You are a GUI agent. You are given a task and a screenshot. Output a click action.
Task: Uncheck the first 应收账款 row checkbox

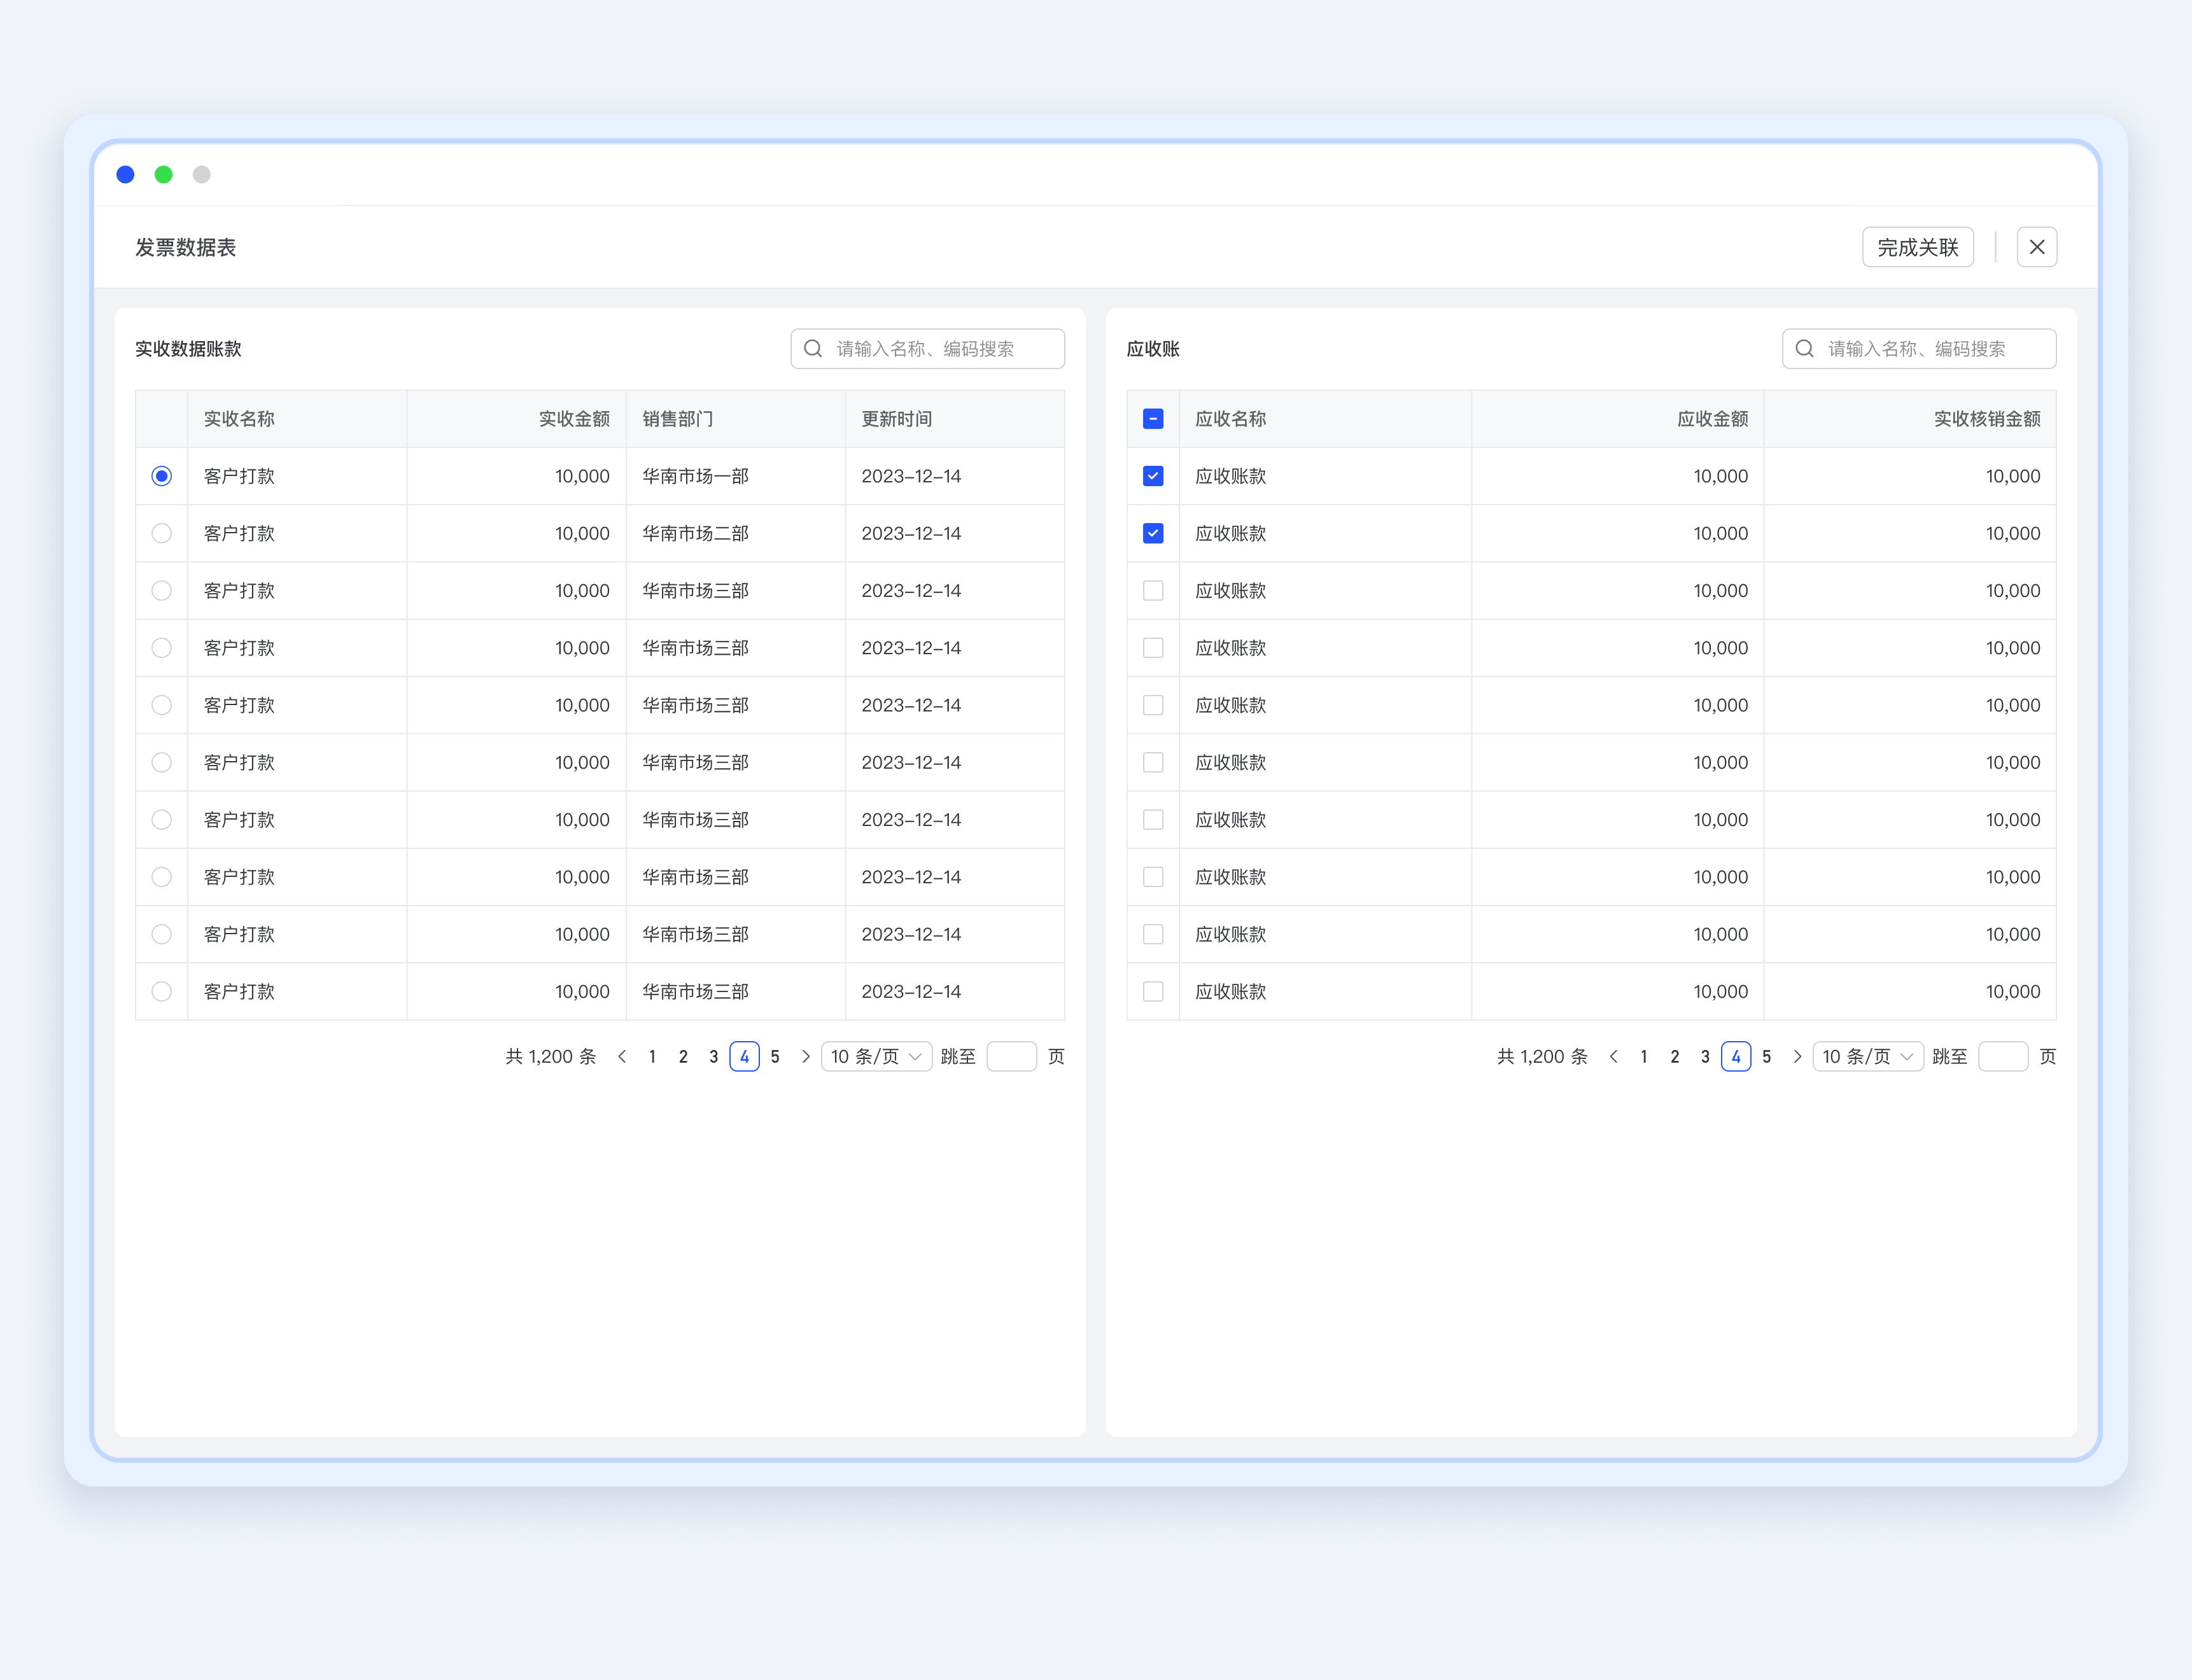(1152, 476)
